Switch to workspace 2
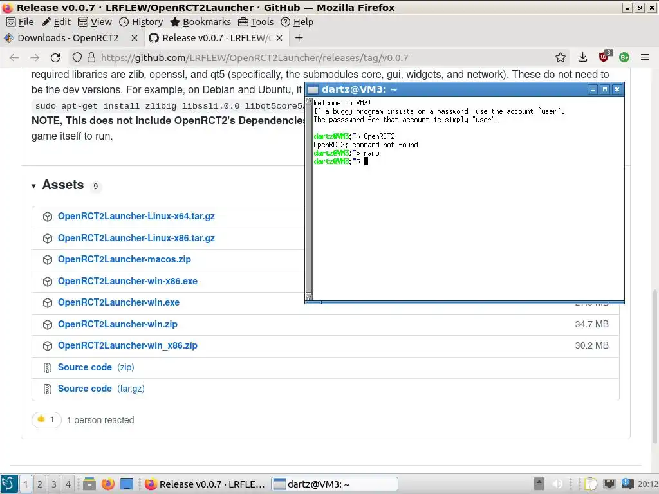 (x=39, y=484)
